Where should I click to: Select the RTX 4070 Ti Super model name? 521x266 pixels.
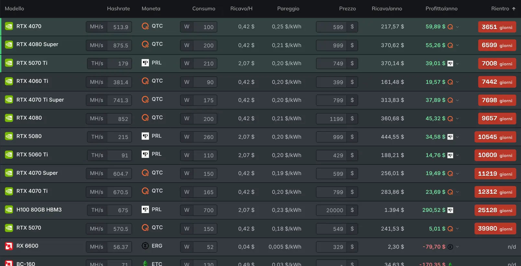coord(40,100)
